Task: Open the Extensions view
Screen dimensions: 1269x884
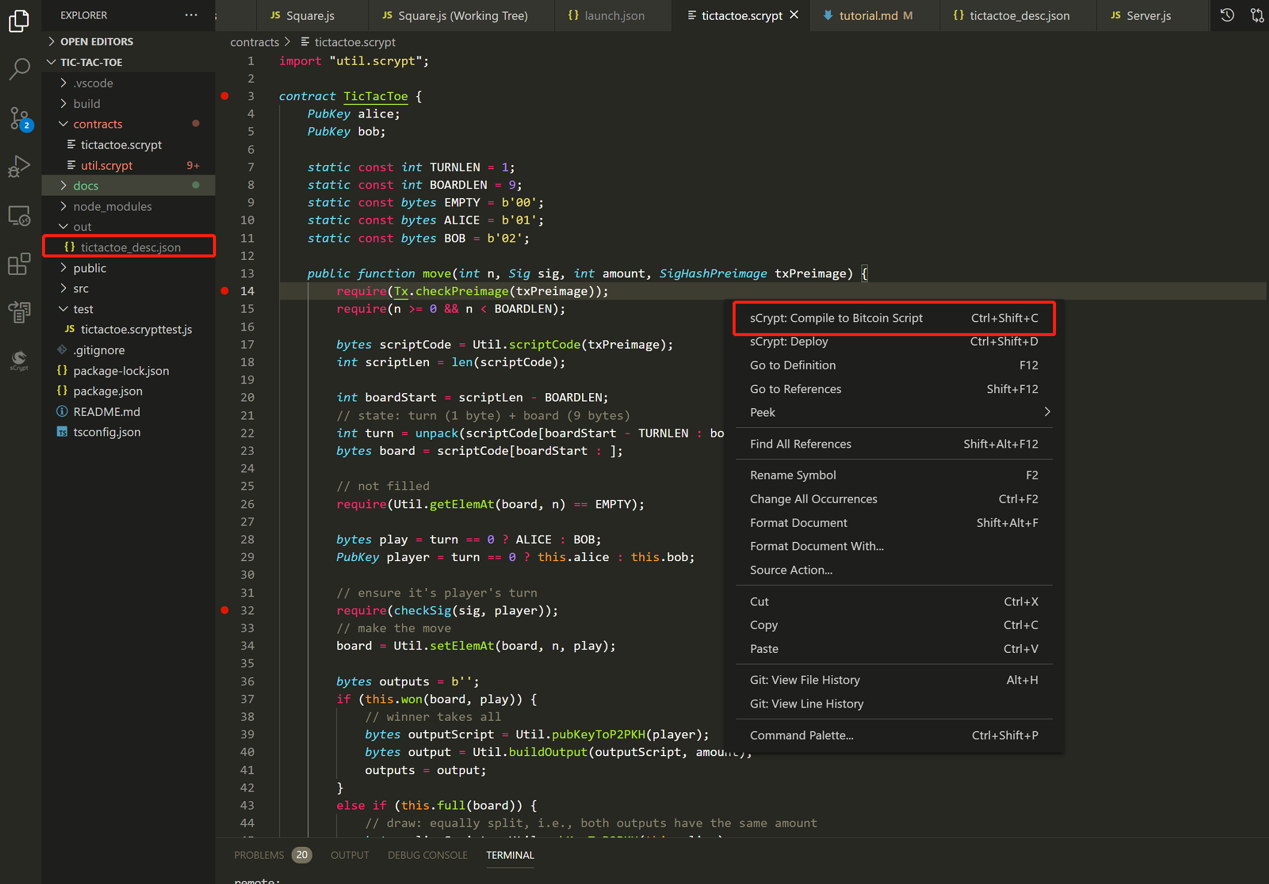Action: [20, 263]
